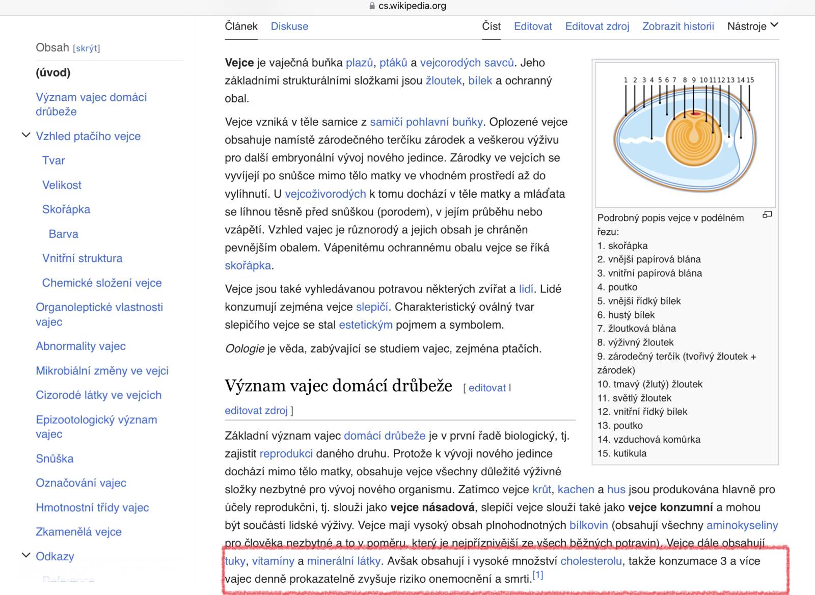The width and height of the screenshot is (815, 595).
Task: Go to Mikrobiální změny ve vejci
Action: point(102,371)
